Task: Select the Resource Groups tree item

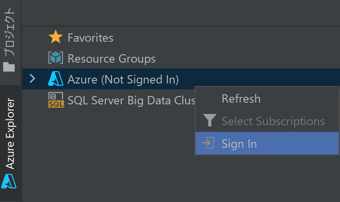Action: coord(111,59)
